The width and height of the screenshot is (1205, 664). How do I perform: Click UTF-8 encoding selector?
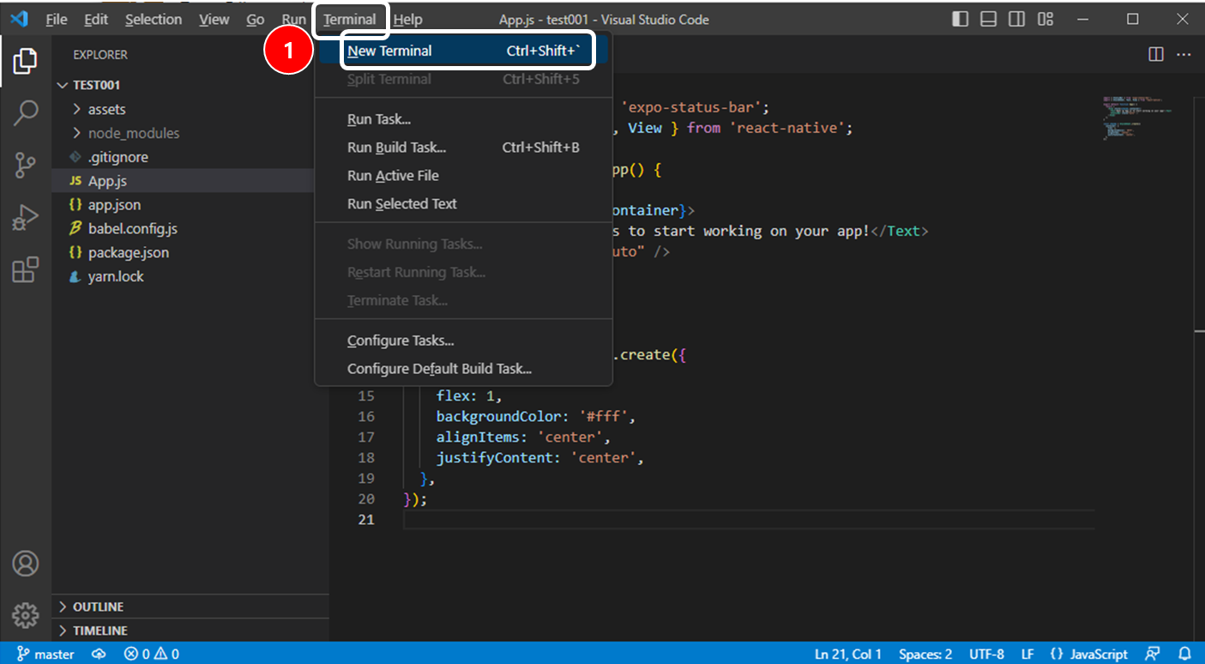point(986,654)
